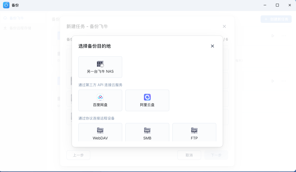Close the 选择备份目的地 dialog
This screenshot has height=172, width=296.
[x=212, y=46]
